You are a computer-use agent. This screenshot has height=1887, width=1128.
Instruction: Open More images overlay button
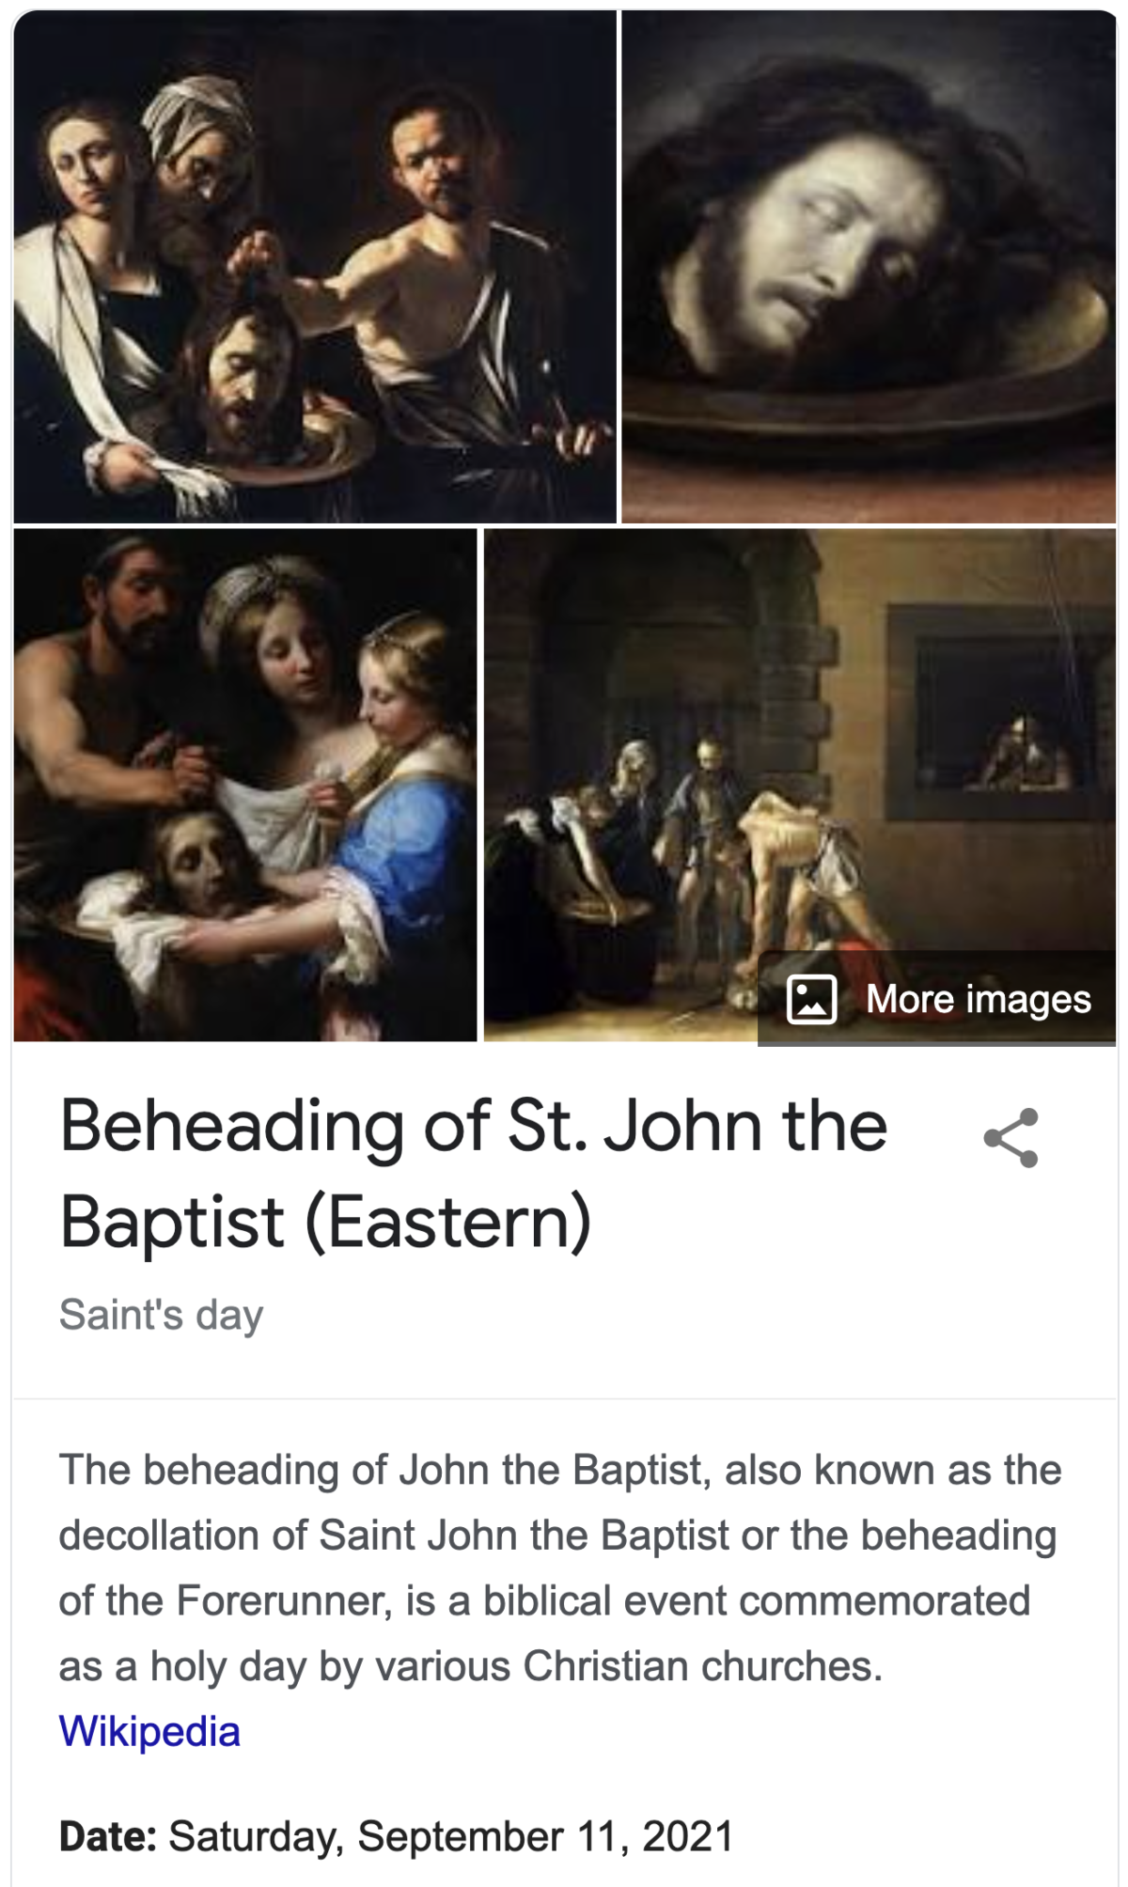point(937,998)
